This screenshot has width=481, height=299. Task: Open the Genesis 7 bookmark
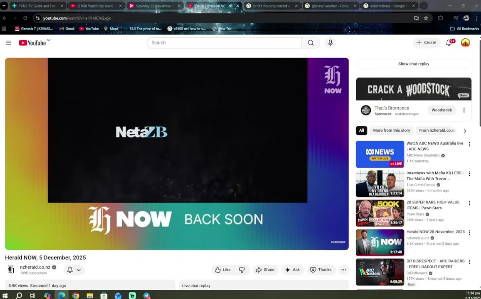click(34, 29)
